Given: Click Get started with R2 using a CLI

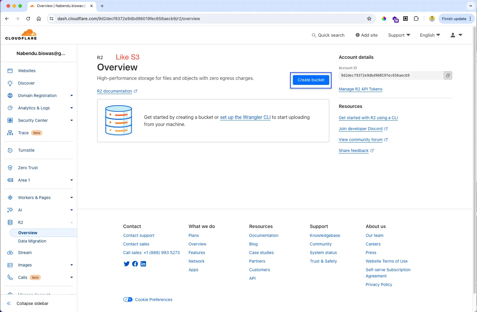Looking at the screenshot, I should 368,118.
